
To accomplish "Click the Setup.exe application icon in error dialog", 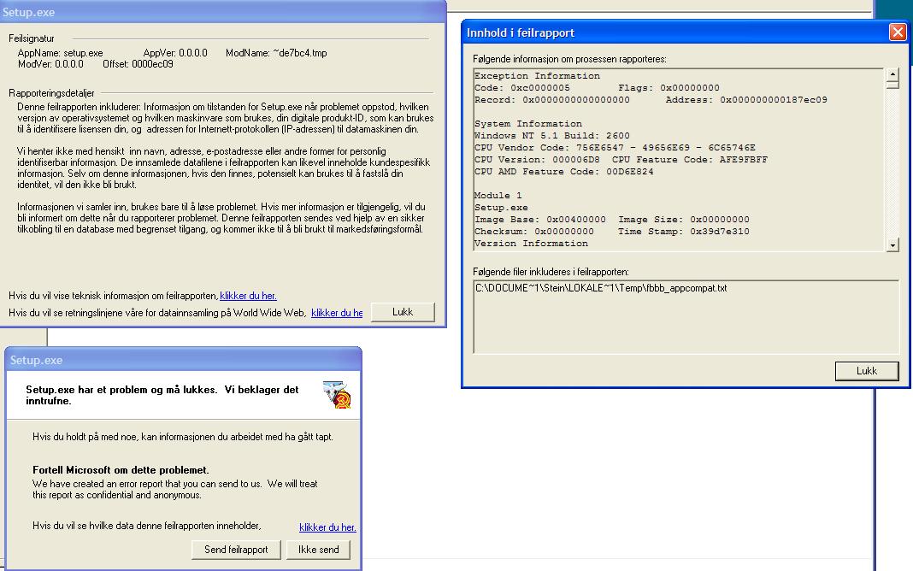I will (x=337, y=395).
